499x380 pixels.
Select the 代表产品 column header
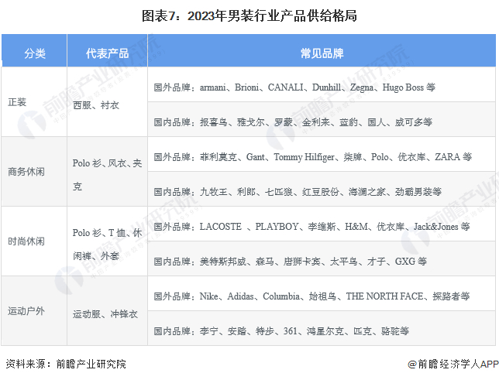click(x=107, y=50)
